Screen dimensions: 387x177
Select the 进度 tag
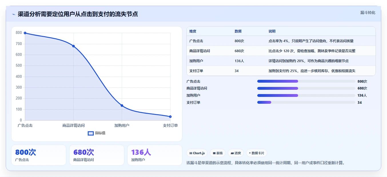pyautogui.click(x=236, y=153)
